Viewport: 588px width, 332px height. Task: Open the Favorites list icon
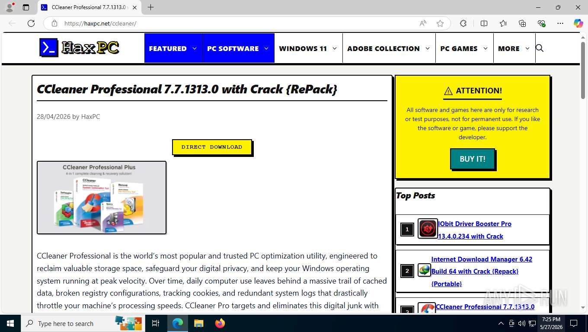[503, 23]
